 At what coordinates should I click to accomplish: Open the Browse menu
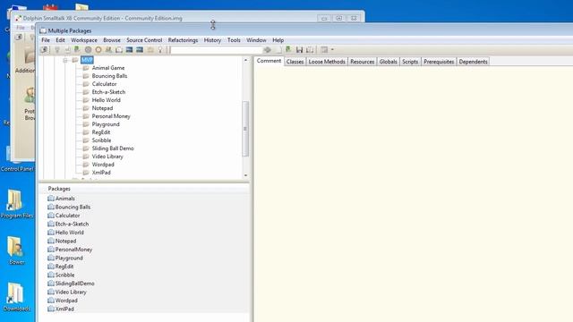tap(112, 40)
